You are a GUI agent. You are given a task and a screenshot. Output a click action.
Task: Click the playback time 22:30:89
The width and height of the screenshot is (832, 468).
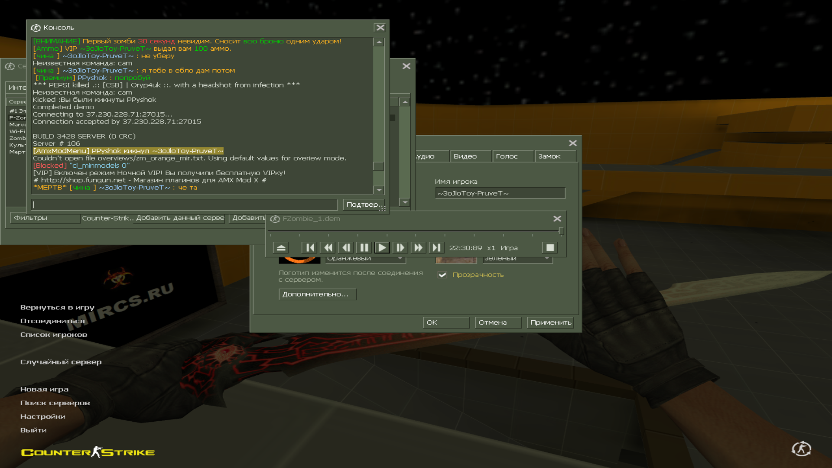pyautogui.click(x=465, y=248)
